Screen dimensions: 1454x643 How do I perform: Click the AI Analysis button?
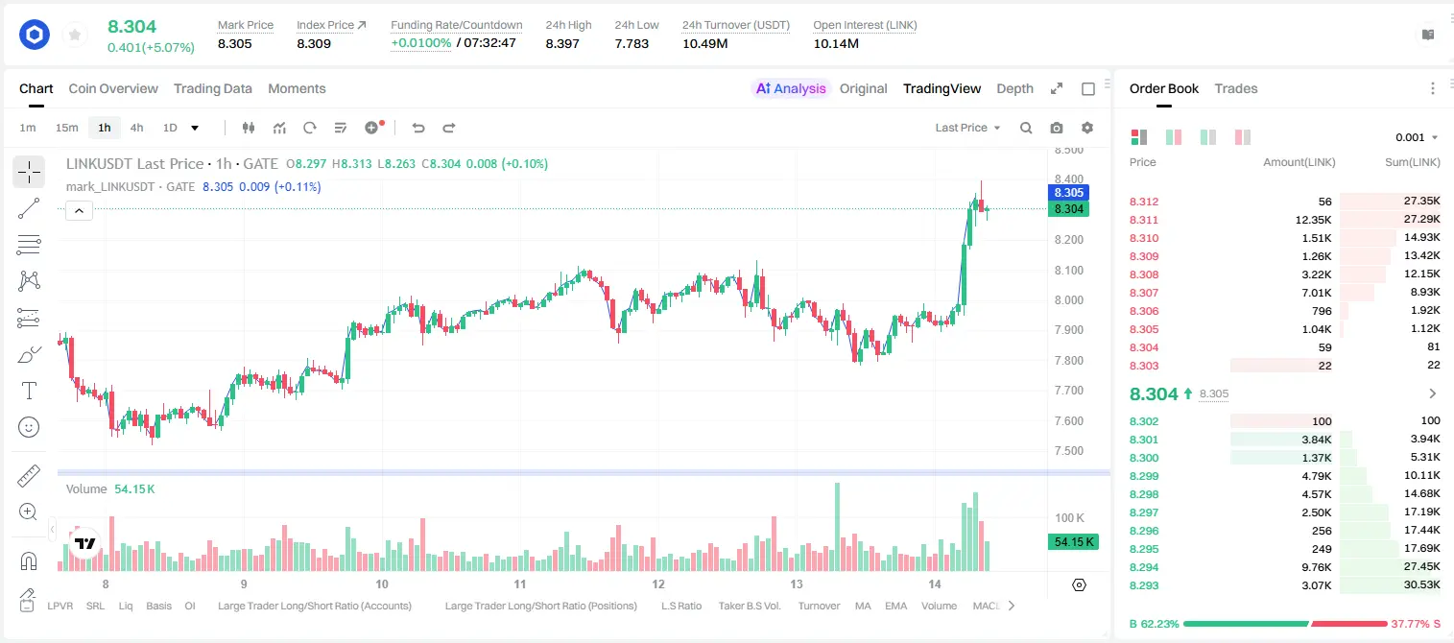pyautogui.click(x=791, y=88)
